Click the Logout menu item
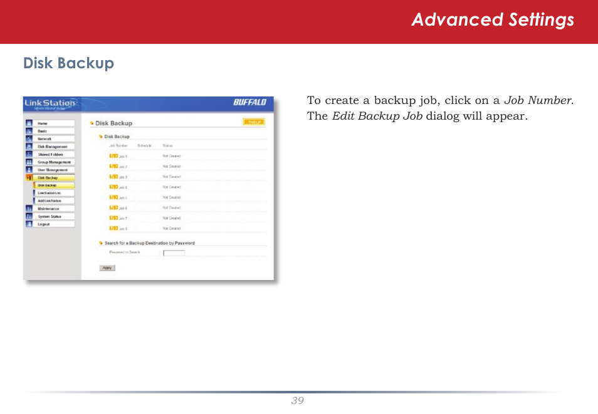The height and width of the screenshot is (414, 598). coord(54,224)
